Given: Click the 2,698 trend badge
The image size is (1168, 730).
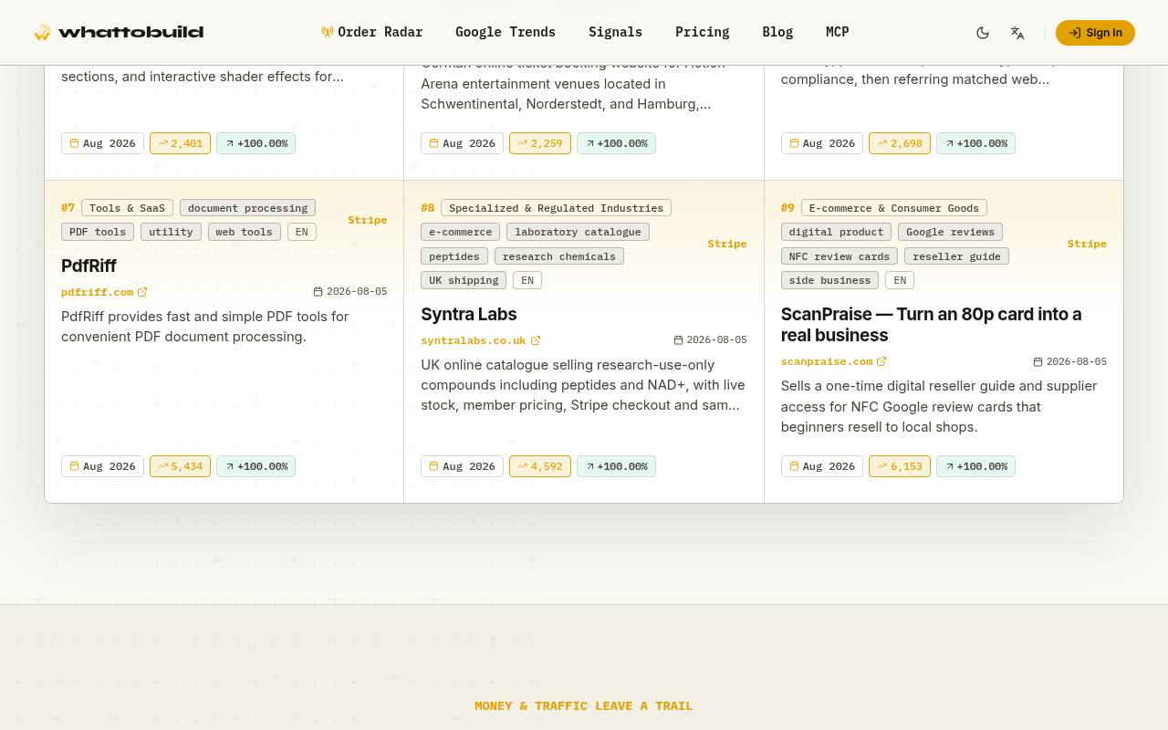Looking at the screenshot, I should tap(900, 143).
